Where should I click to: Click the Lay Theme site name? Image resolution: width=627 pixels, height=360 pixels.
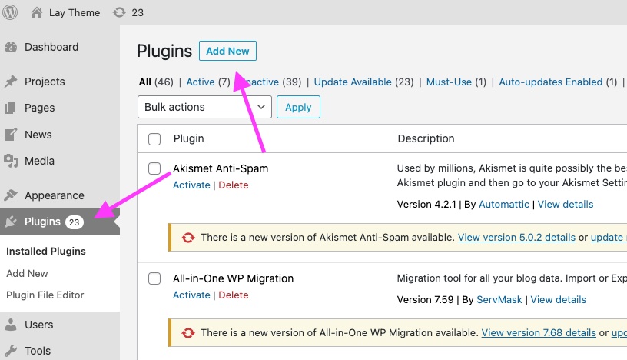(75, 13)
